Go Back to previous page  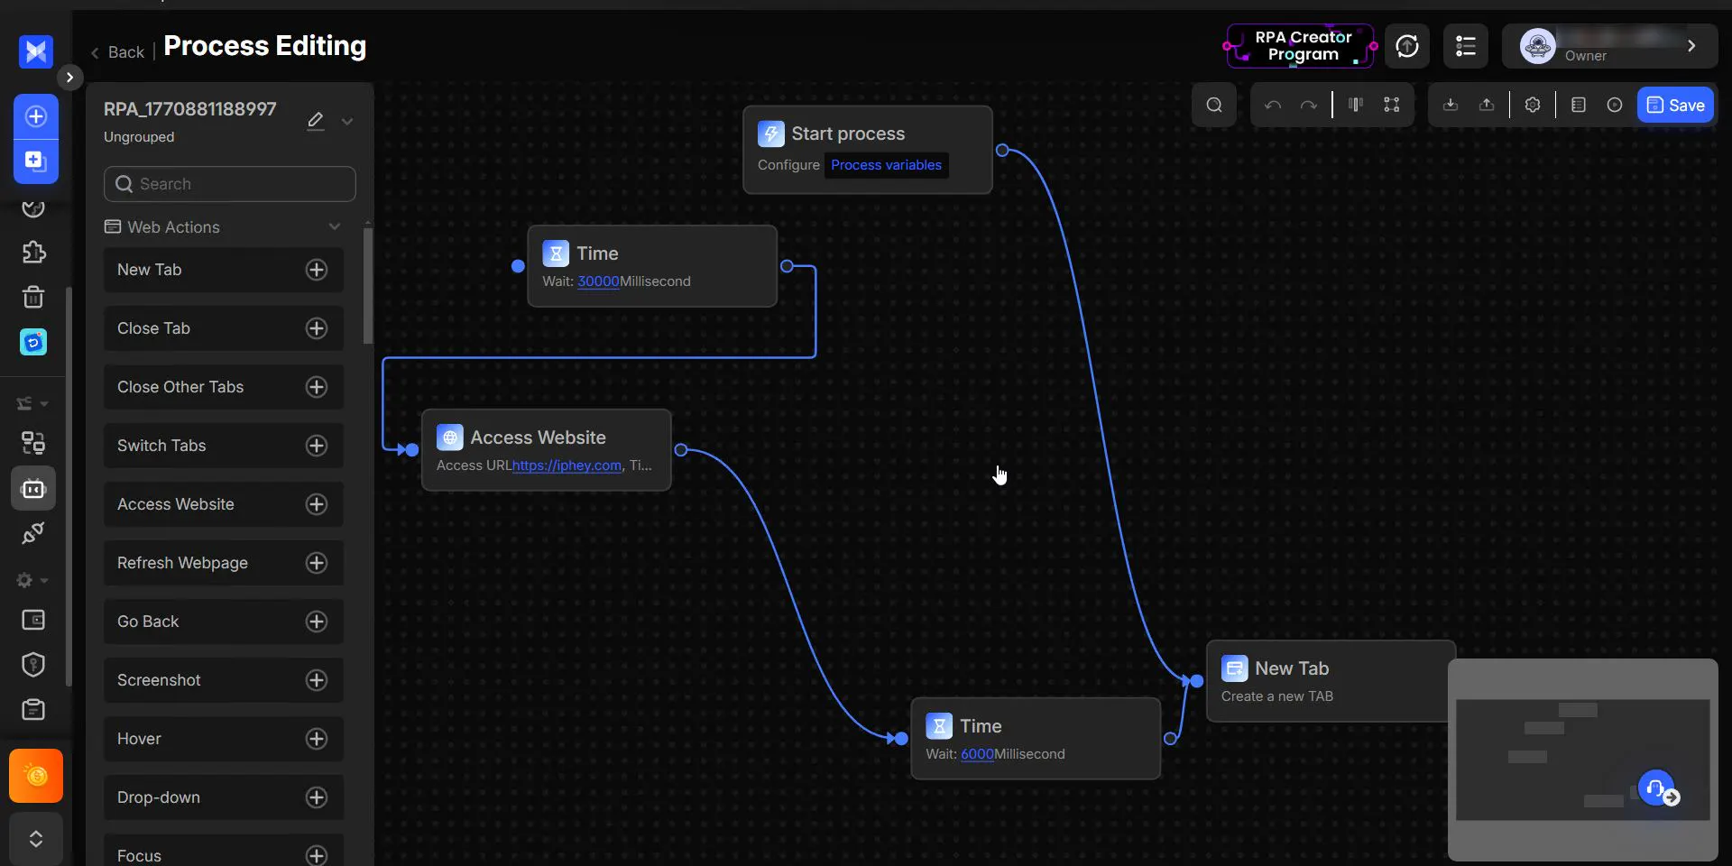click(x=117, y=52)
